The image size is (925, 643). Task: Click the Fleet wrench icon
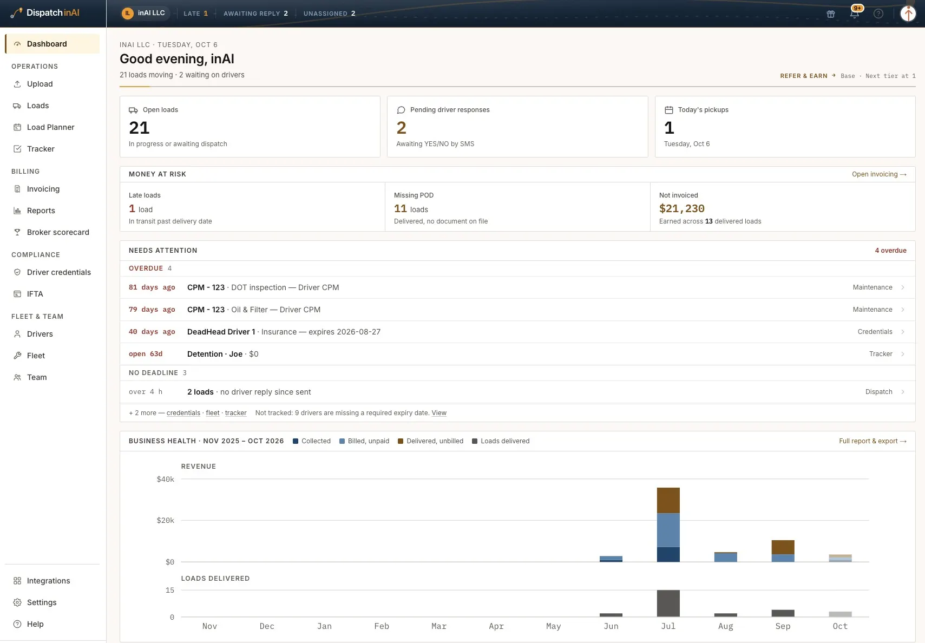pyautogui.click(x=17, y=356)
